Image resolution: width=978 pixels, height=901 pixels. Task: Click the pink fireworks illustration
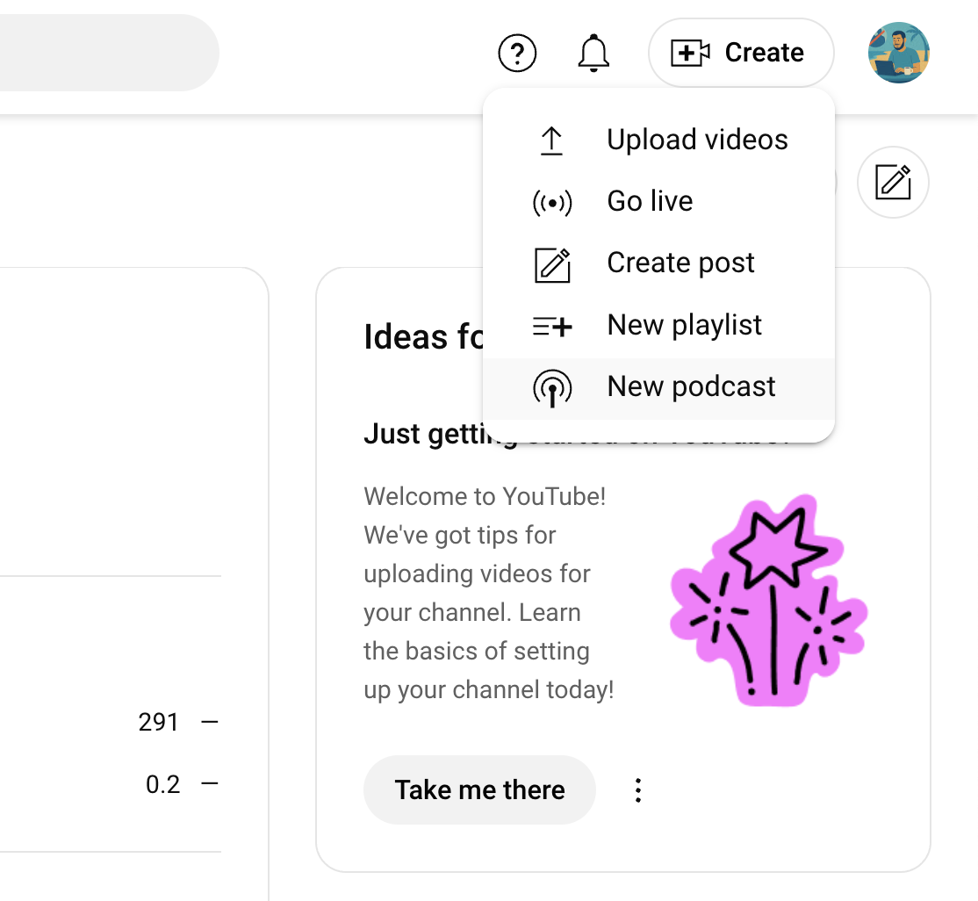click(768, 601)
